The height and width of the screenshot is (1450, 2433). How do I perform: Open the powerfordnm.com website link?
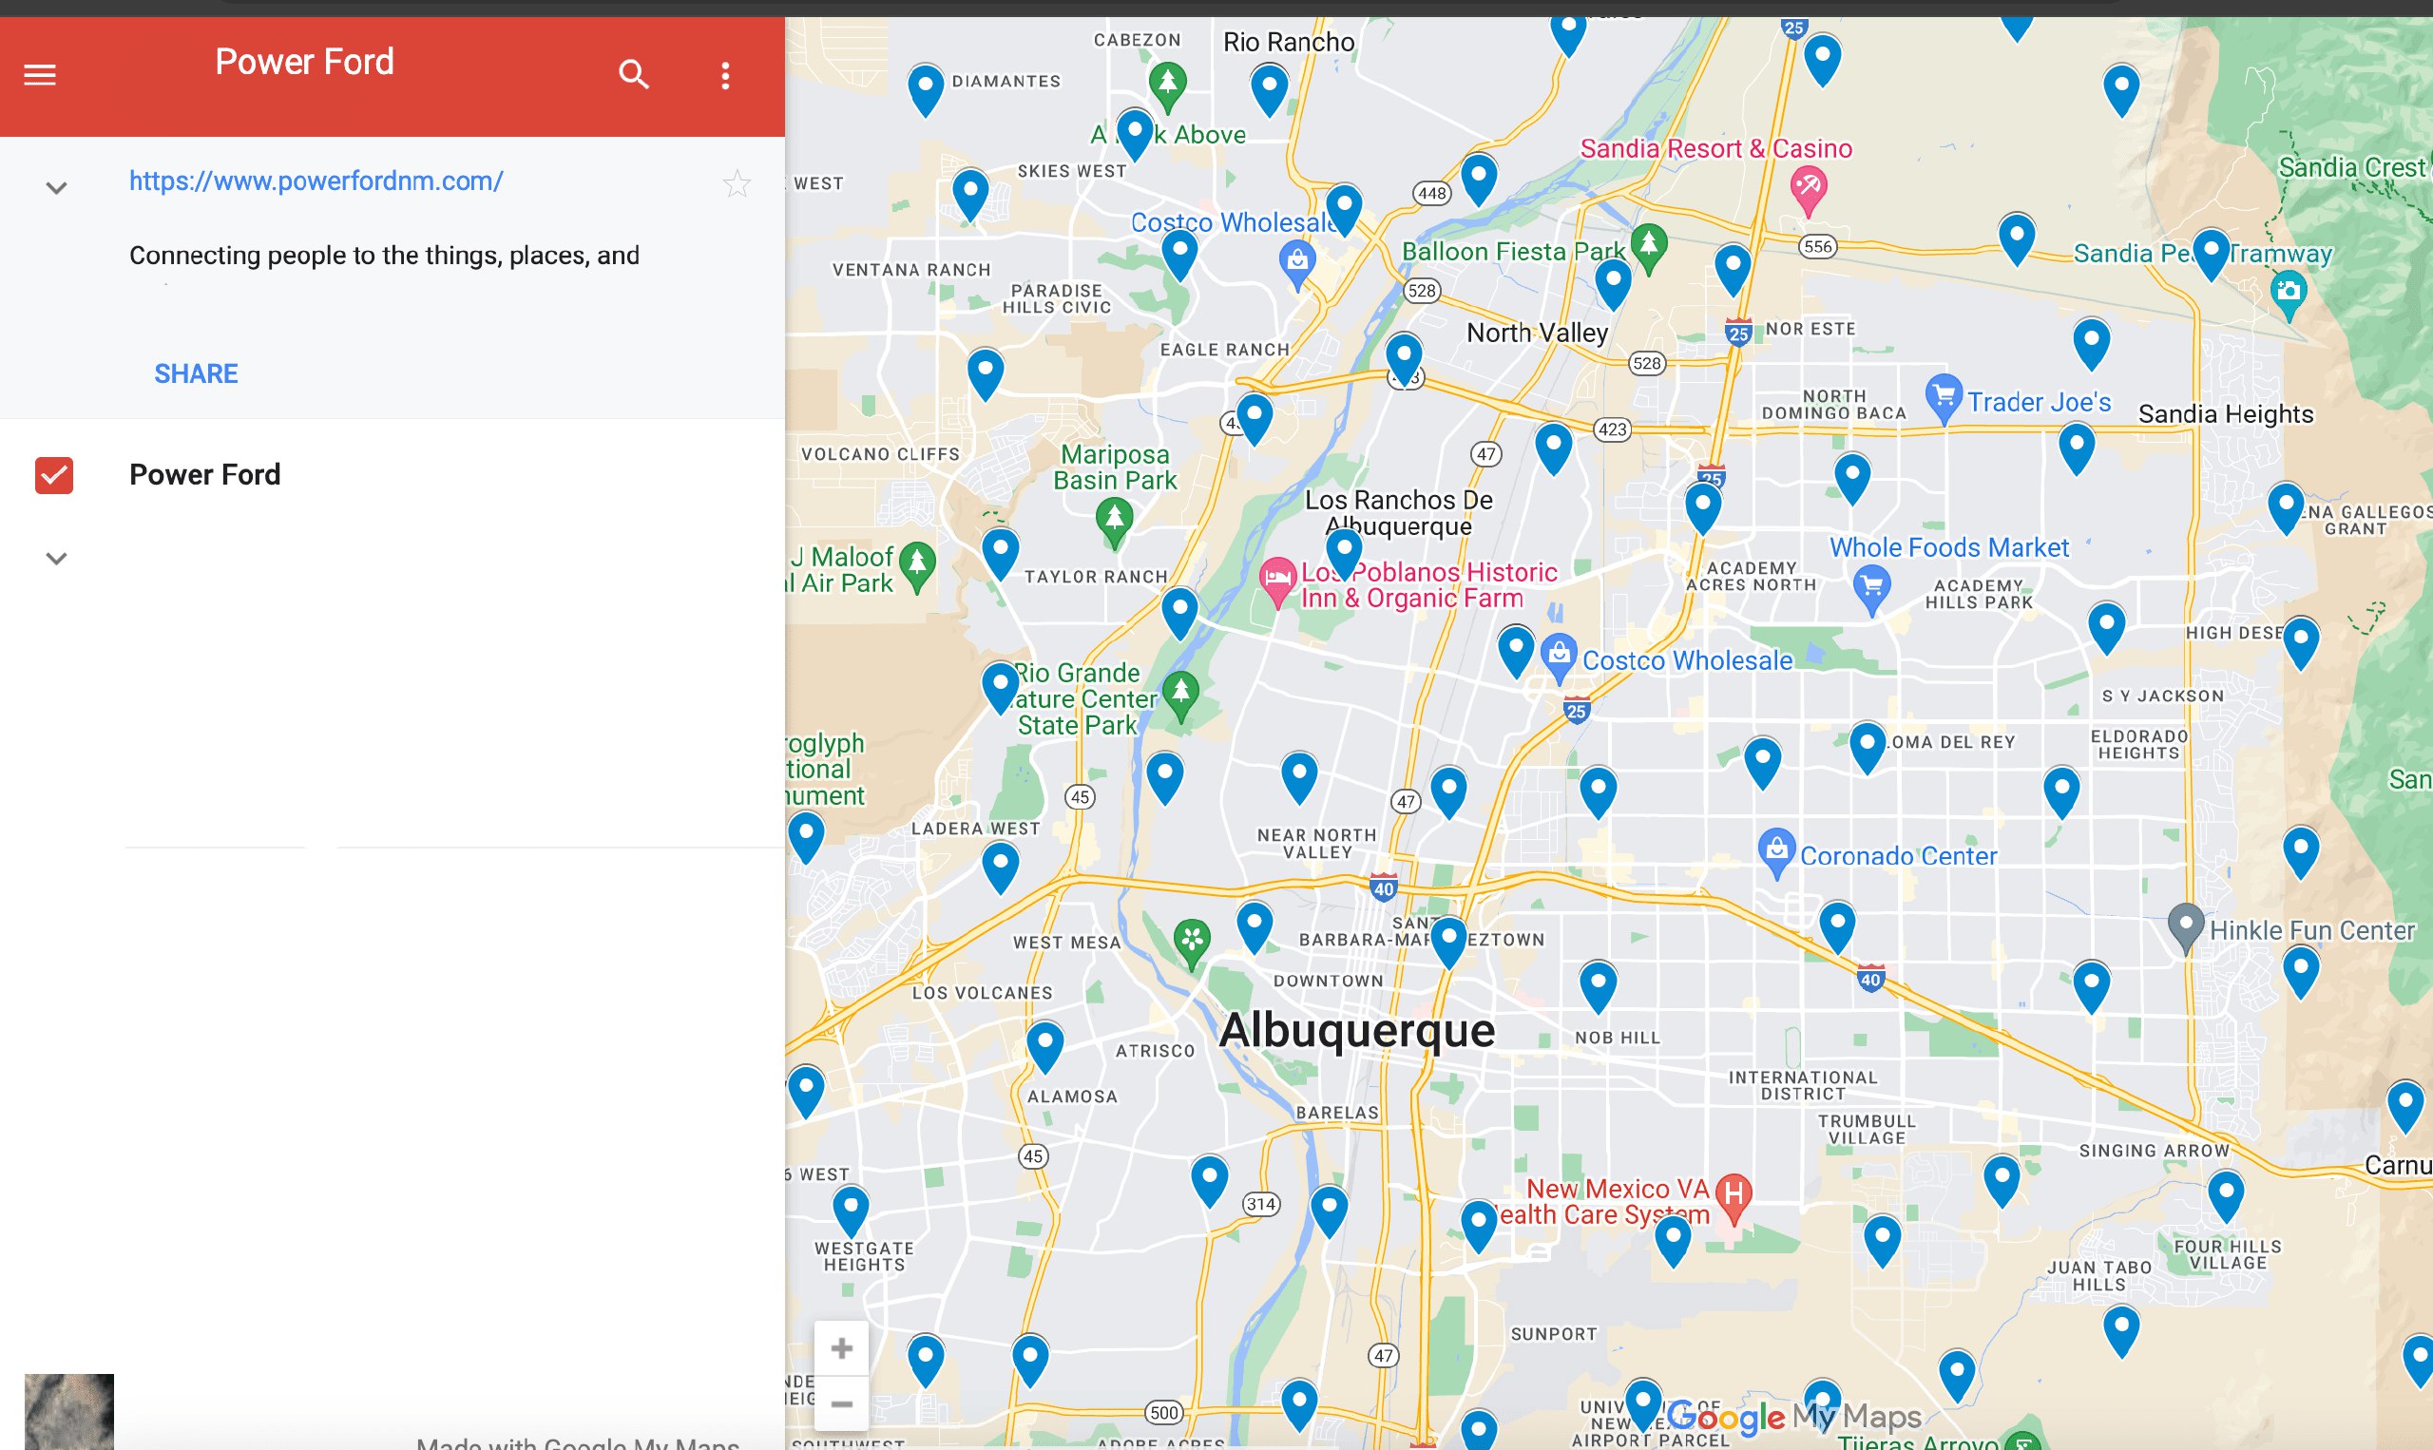316,181
